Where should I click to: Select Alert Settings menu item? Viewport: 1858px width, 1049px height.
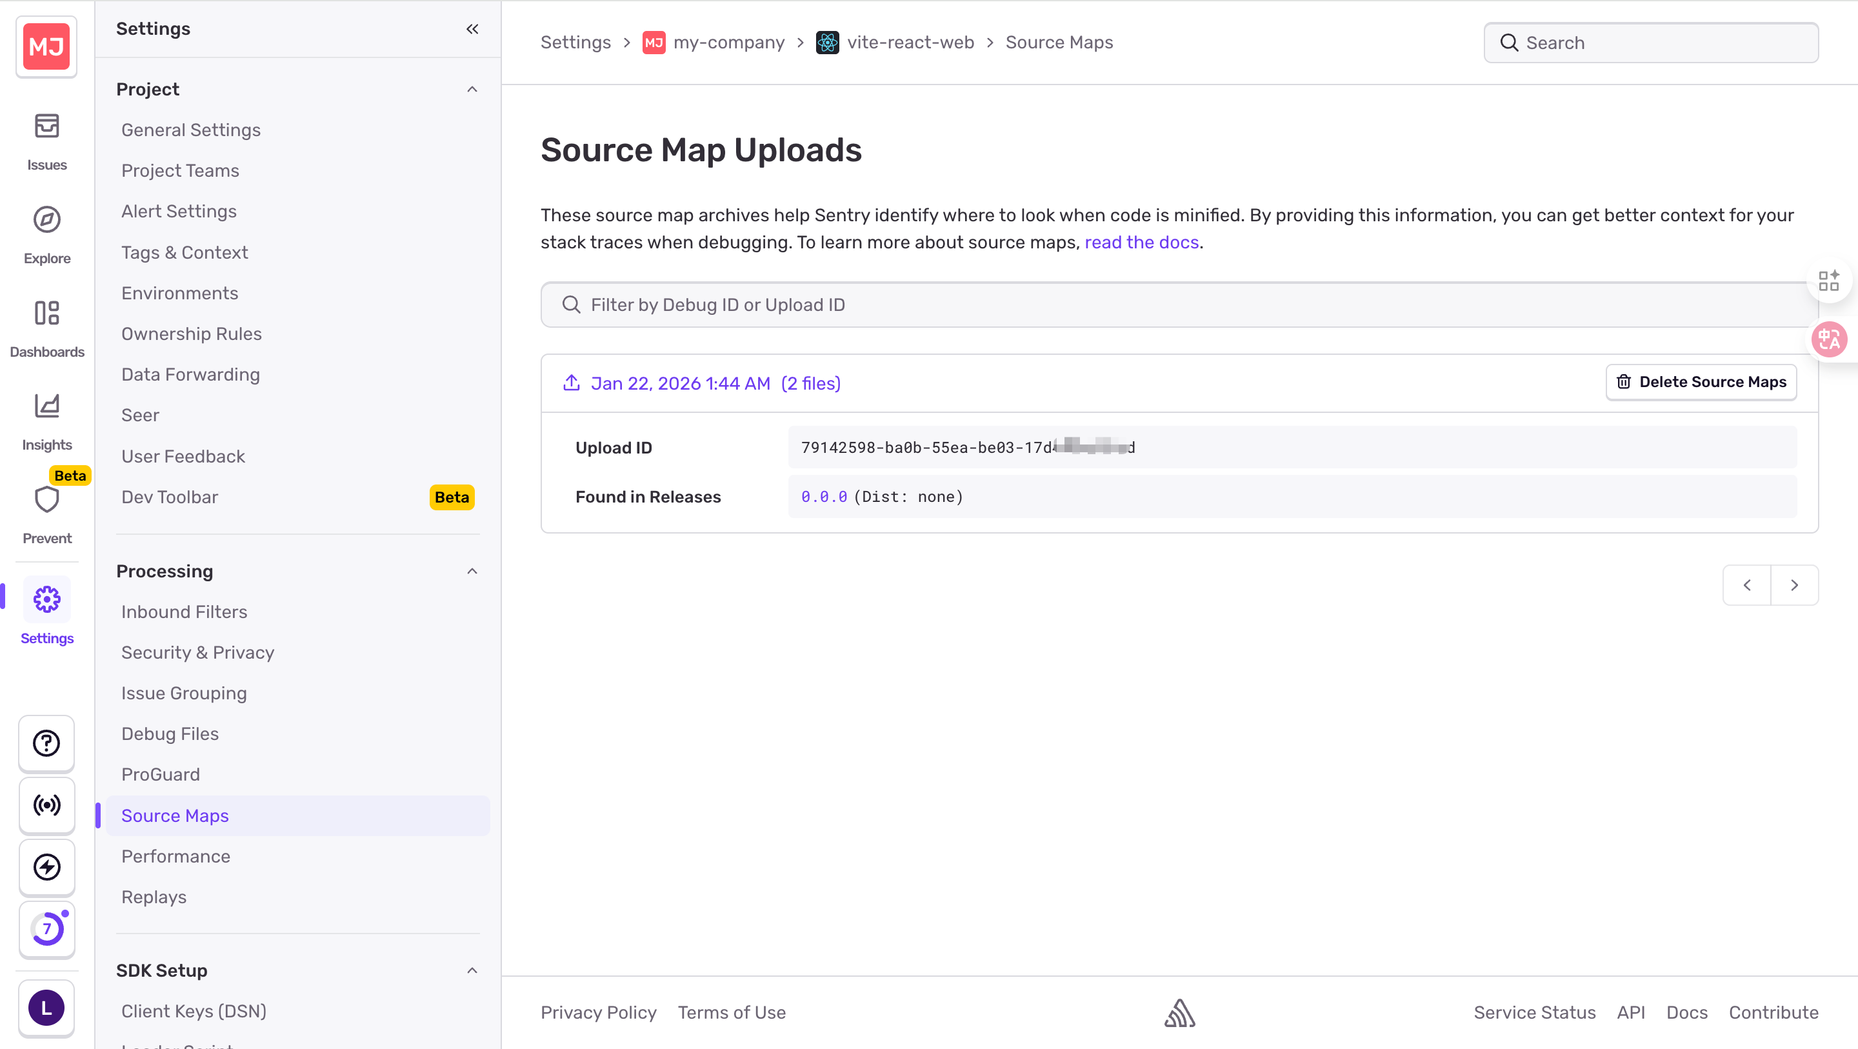179,212
